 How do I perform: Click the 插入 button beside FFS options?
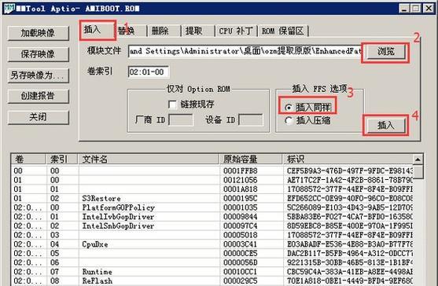pos(386,126)
